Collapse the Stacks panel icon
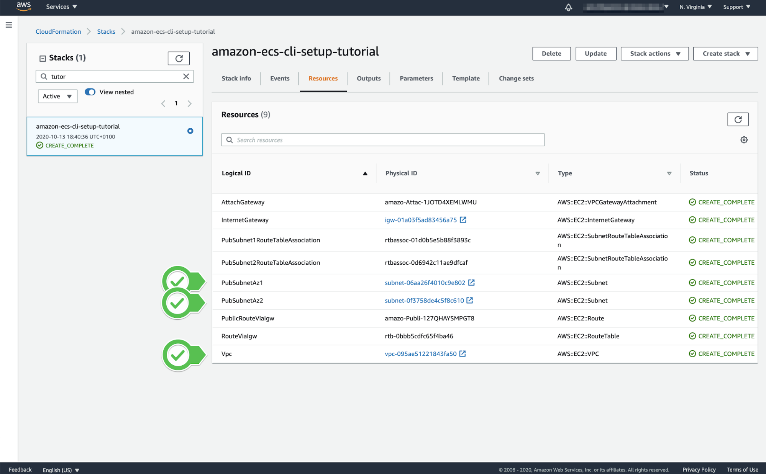Screen dimensions: 766x474 click(x=43, y=58)
